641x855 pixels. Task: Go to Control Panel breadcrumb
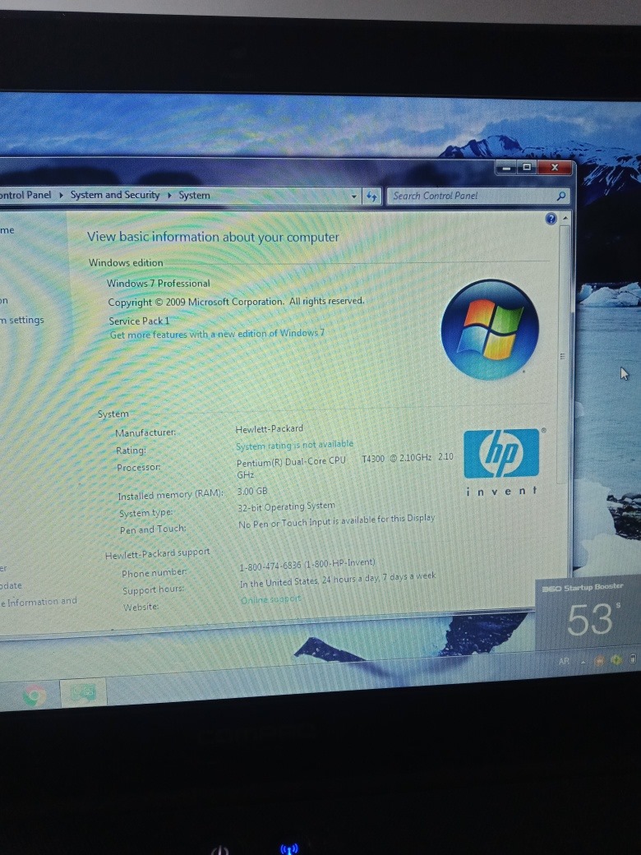coord(25,195)
